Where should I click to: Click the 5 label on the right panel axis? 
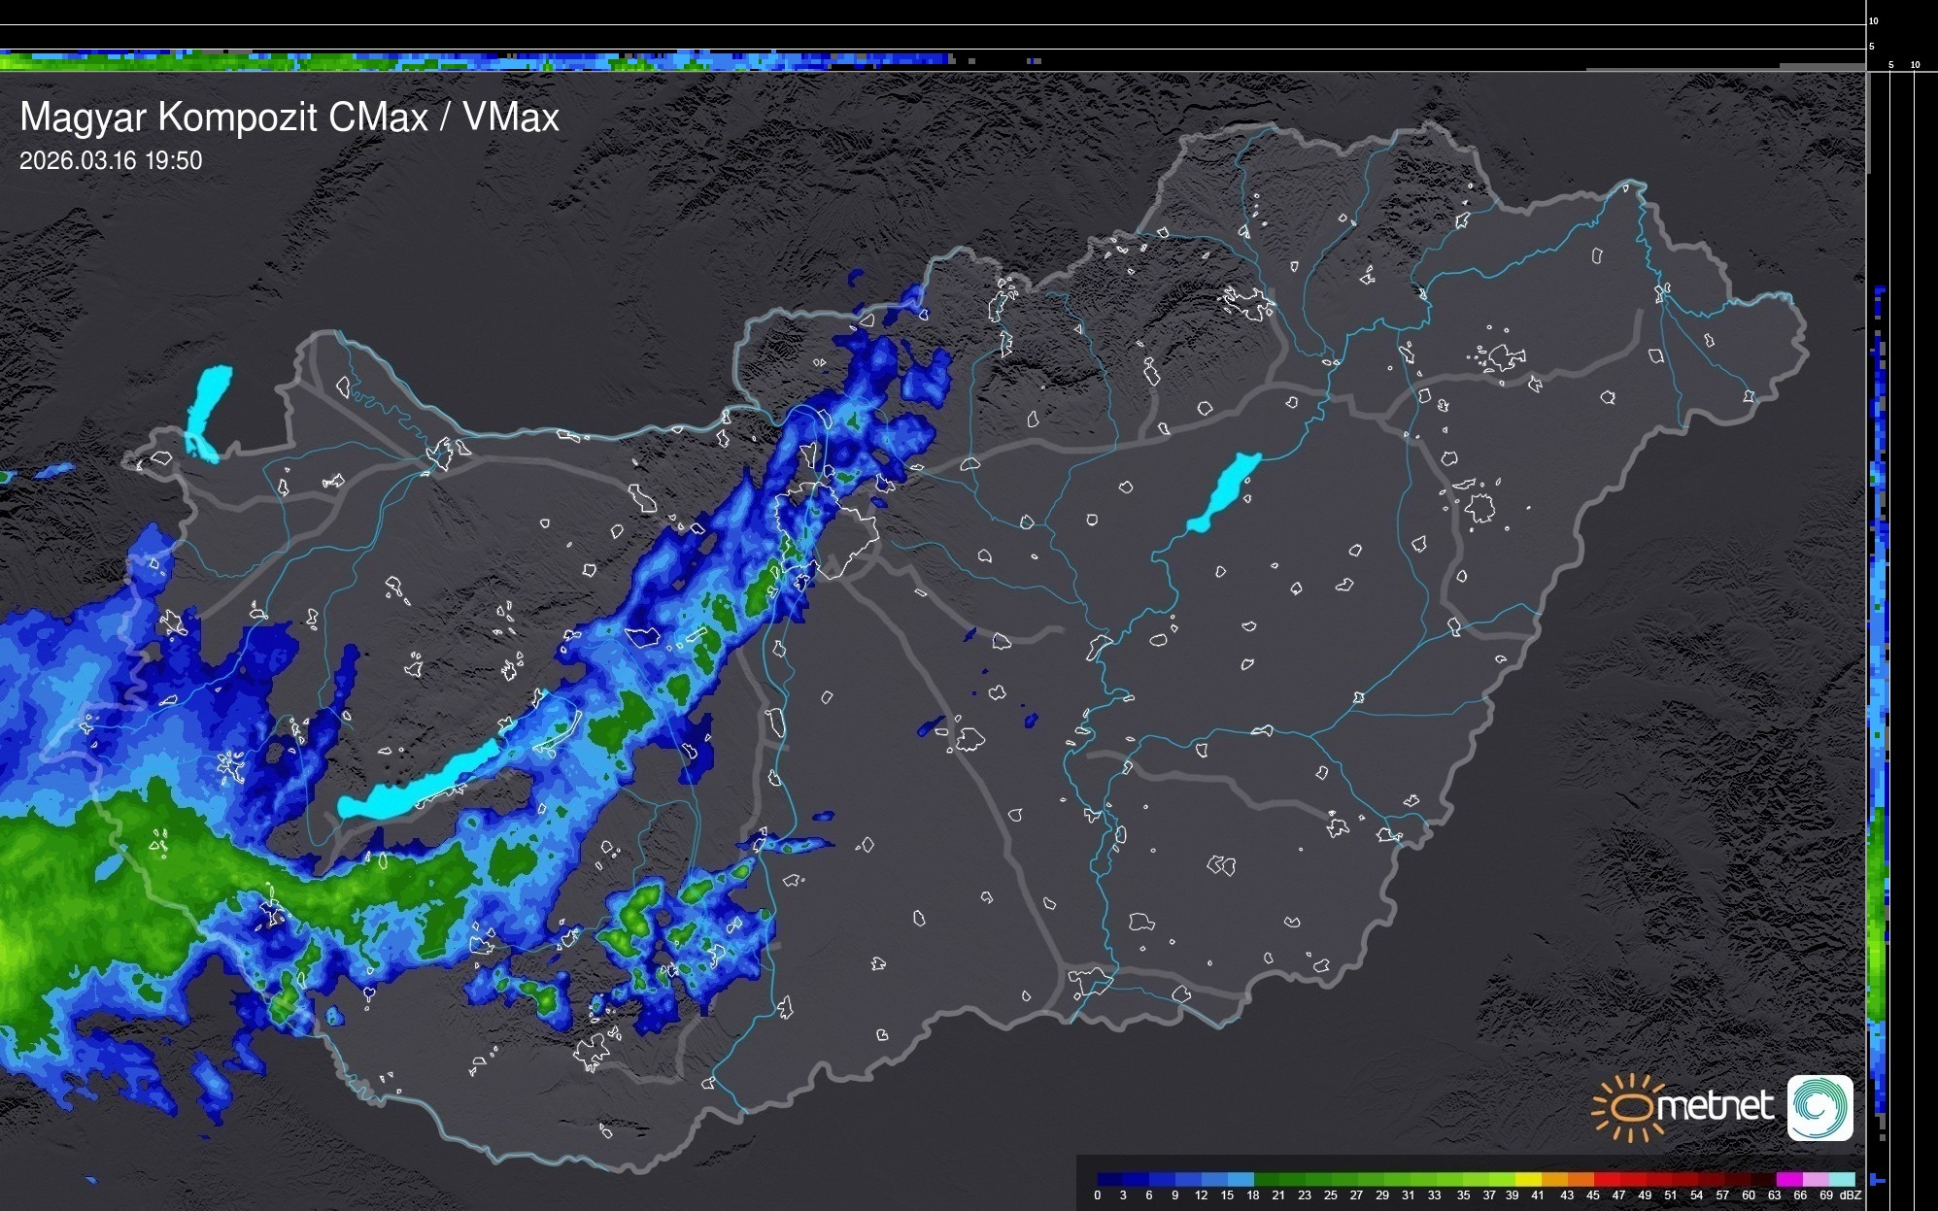[x=1890, y=65]
